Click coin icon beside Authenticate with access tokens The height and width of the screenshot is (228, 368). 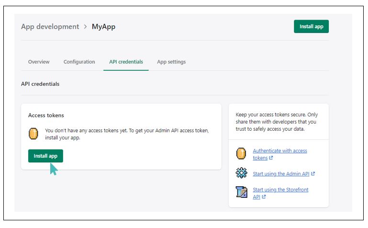241,154
